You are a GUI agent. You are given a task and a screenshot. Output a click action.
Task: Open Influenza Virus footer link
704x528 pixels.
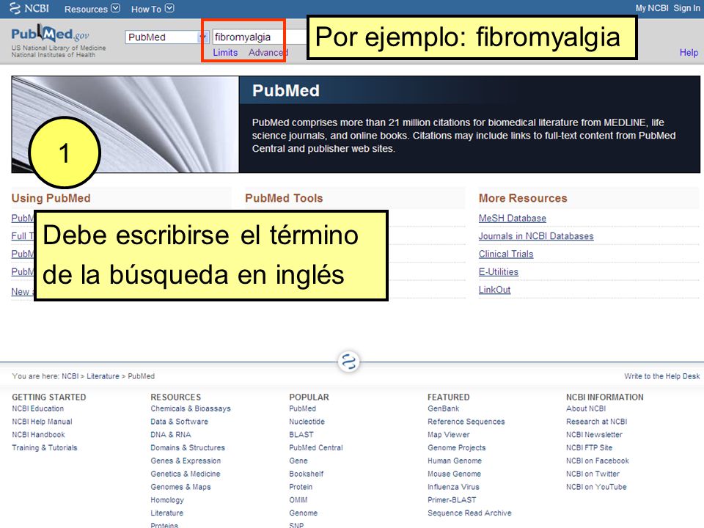453,487
